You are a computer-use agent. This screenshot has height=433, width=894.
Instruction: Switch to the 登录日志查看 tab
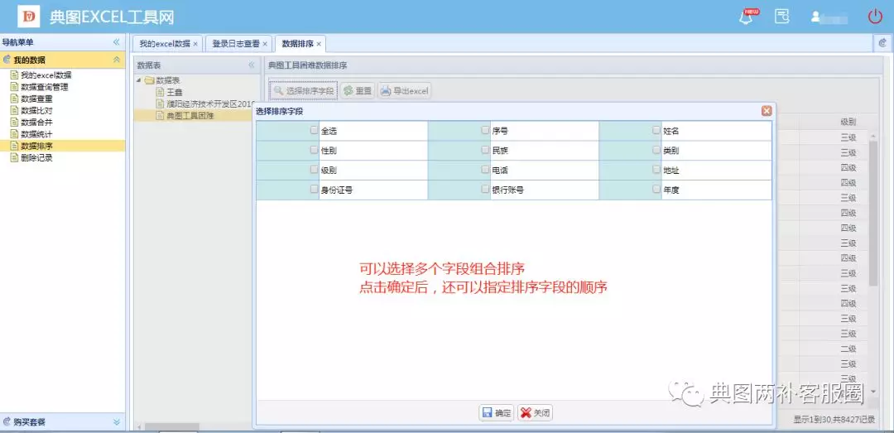[x=235, y=44]
